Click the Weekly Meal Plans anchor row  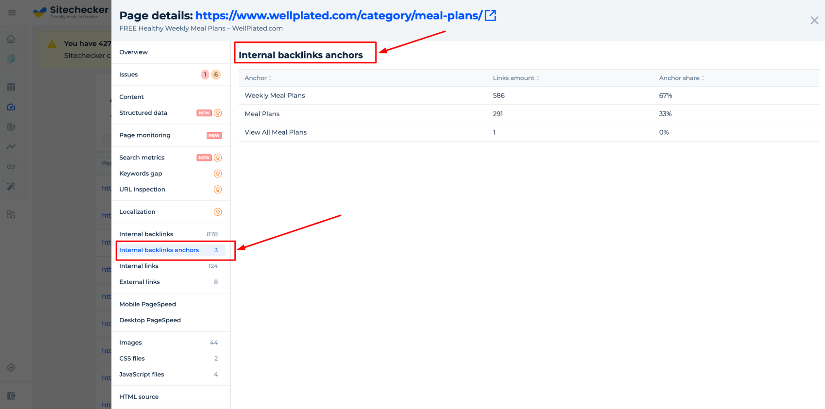coord(529,95)
